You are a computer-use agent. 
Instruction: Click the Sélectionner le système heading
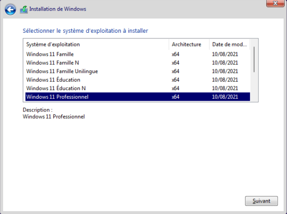coord(86,31)
